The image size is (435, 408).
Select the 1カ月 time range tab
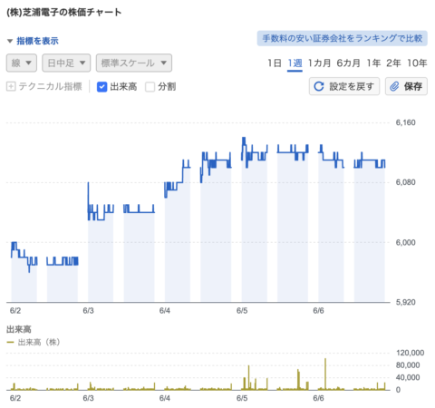pos(319,63)
